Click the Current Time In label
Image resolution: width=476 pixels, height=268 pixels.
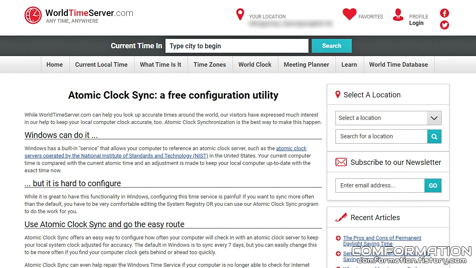(136, 46)
